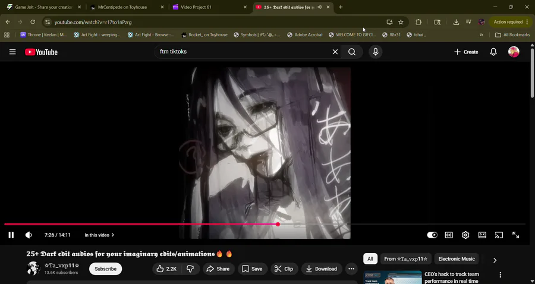Click the Action required button

click(511, 22)
